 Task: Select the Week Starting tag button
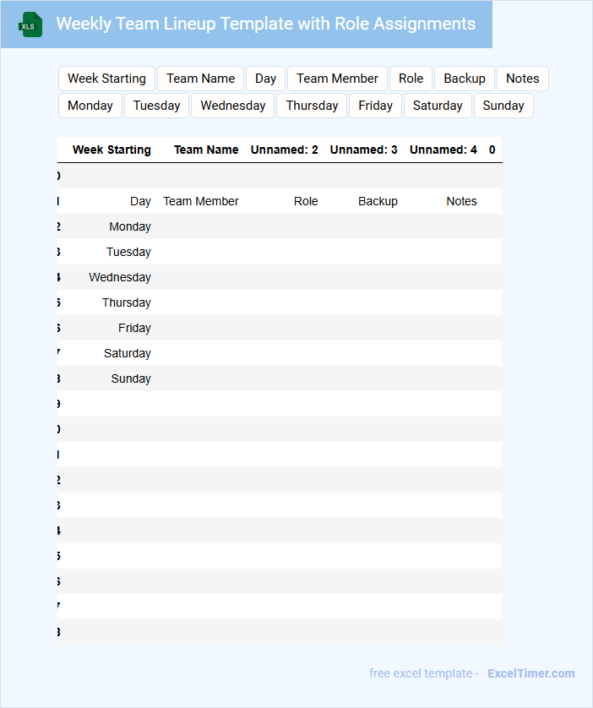pos(107,79)
